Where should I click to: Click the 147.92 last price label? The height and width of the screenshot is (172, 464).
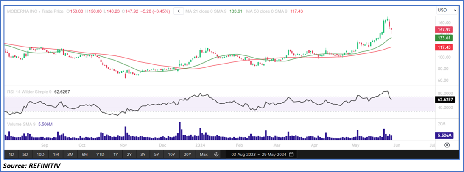point(443,29)
